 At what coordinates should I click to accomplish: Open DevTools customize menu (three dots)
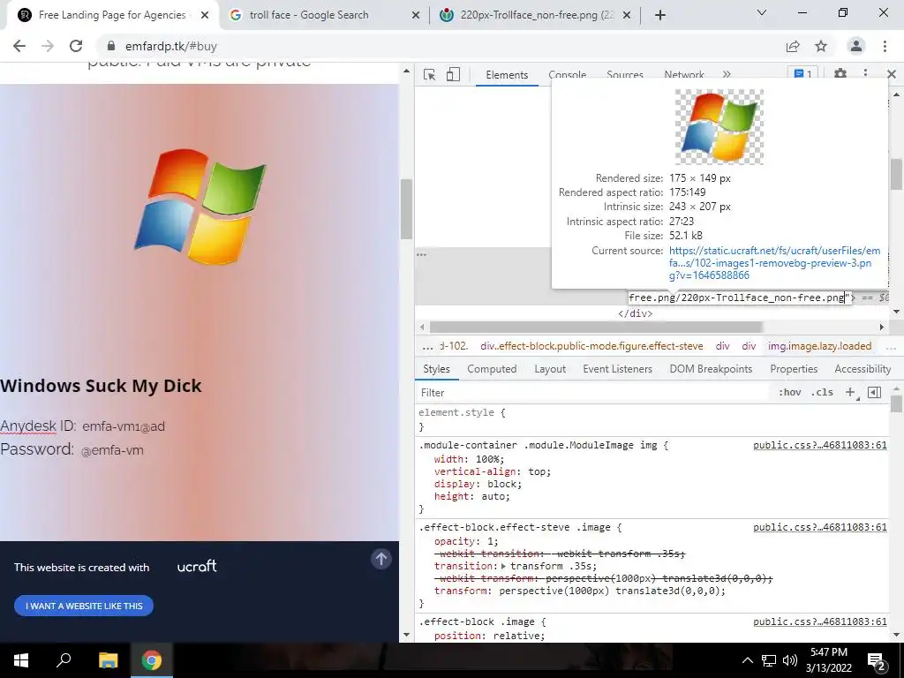(865, 74)
